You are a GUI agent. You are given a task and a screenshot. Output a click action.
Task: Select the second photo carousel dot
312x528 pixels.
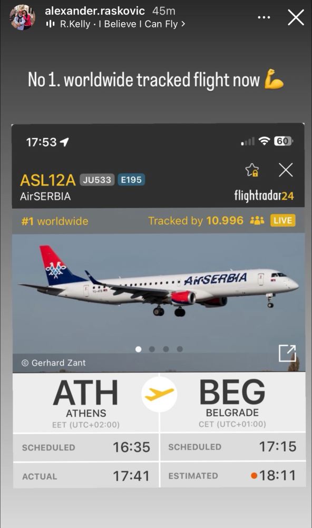pos(152,349)
